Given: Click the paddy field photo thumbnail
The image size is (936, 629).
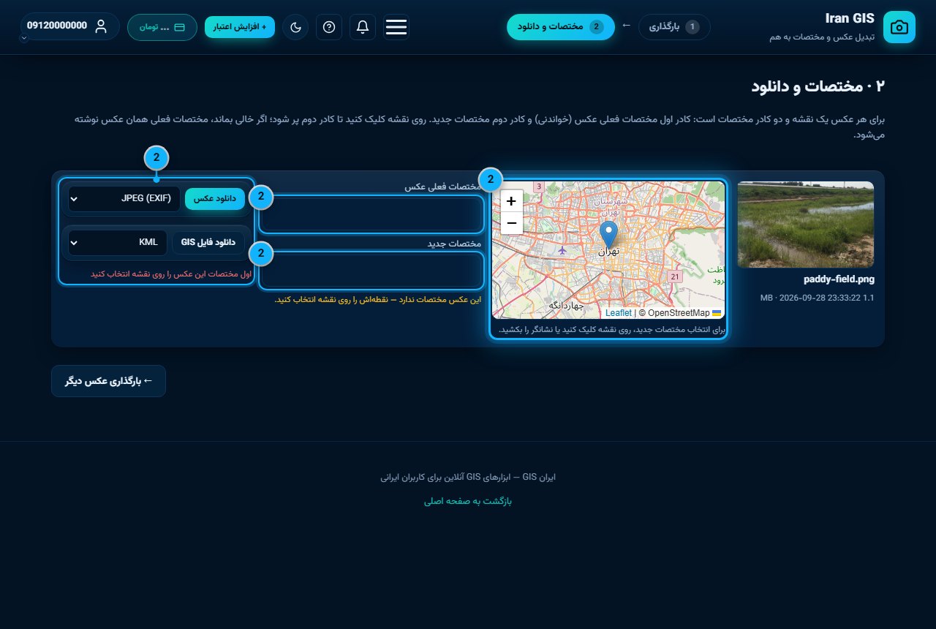Looking at the screenshot, I should pyautogui.click(x=806, y=225).
